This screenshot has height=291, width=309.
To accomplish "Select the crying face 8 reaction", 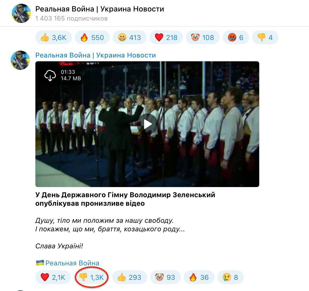I will 230,277.
